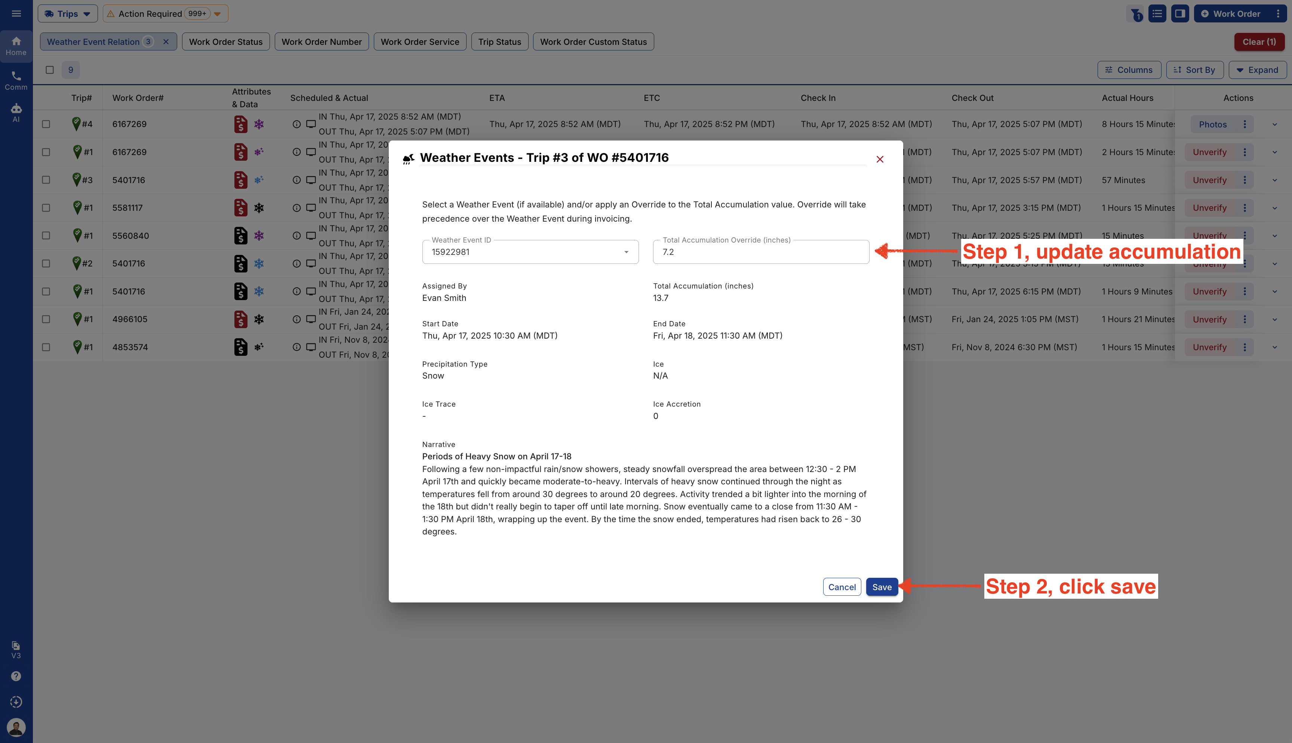
Task: Click the info icon on the 4966105 row
Action: pyautogui.click(x=296, y=319)
